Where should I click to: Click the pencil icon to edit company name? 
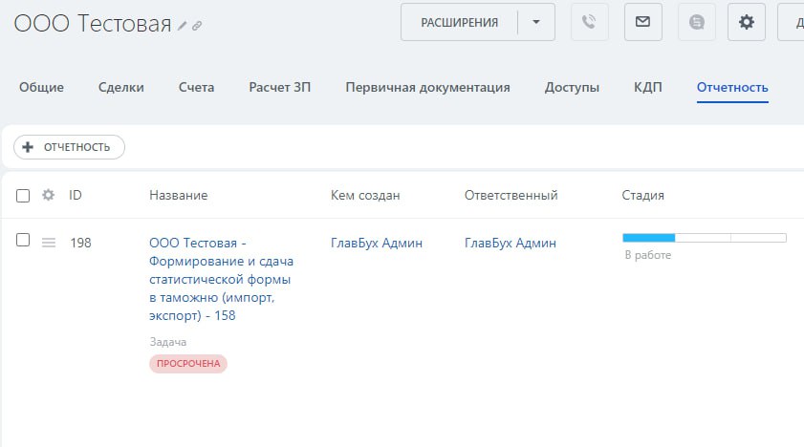coord(183,26)
